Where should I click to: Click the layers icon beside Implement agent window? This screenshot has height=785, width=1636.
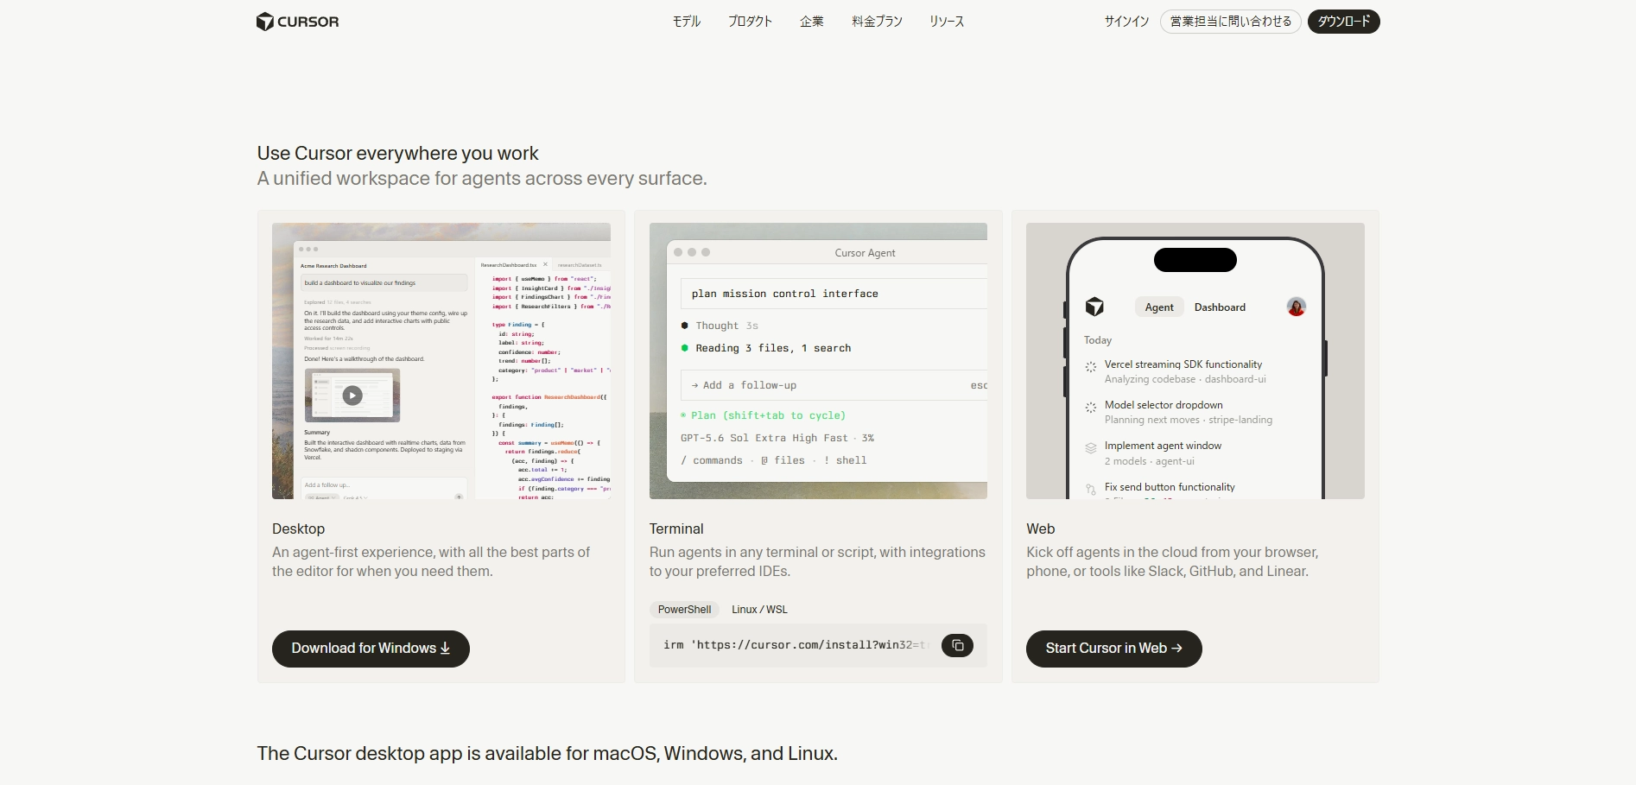click(x=1091, y=447)
